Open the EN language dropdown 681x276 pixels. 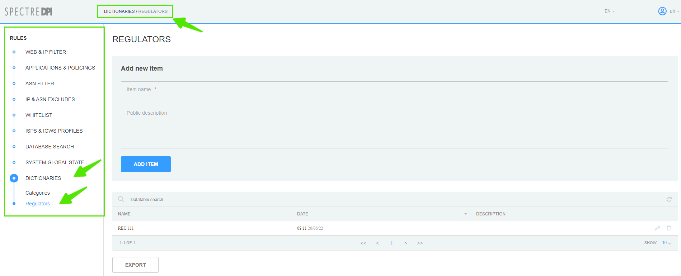609,11
